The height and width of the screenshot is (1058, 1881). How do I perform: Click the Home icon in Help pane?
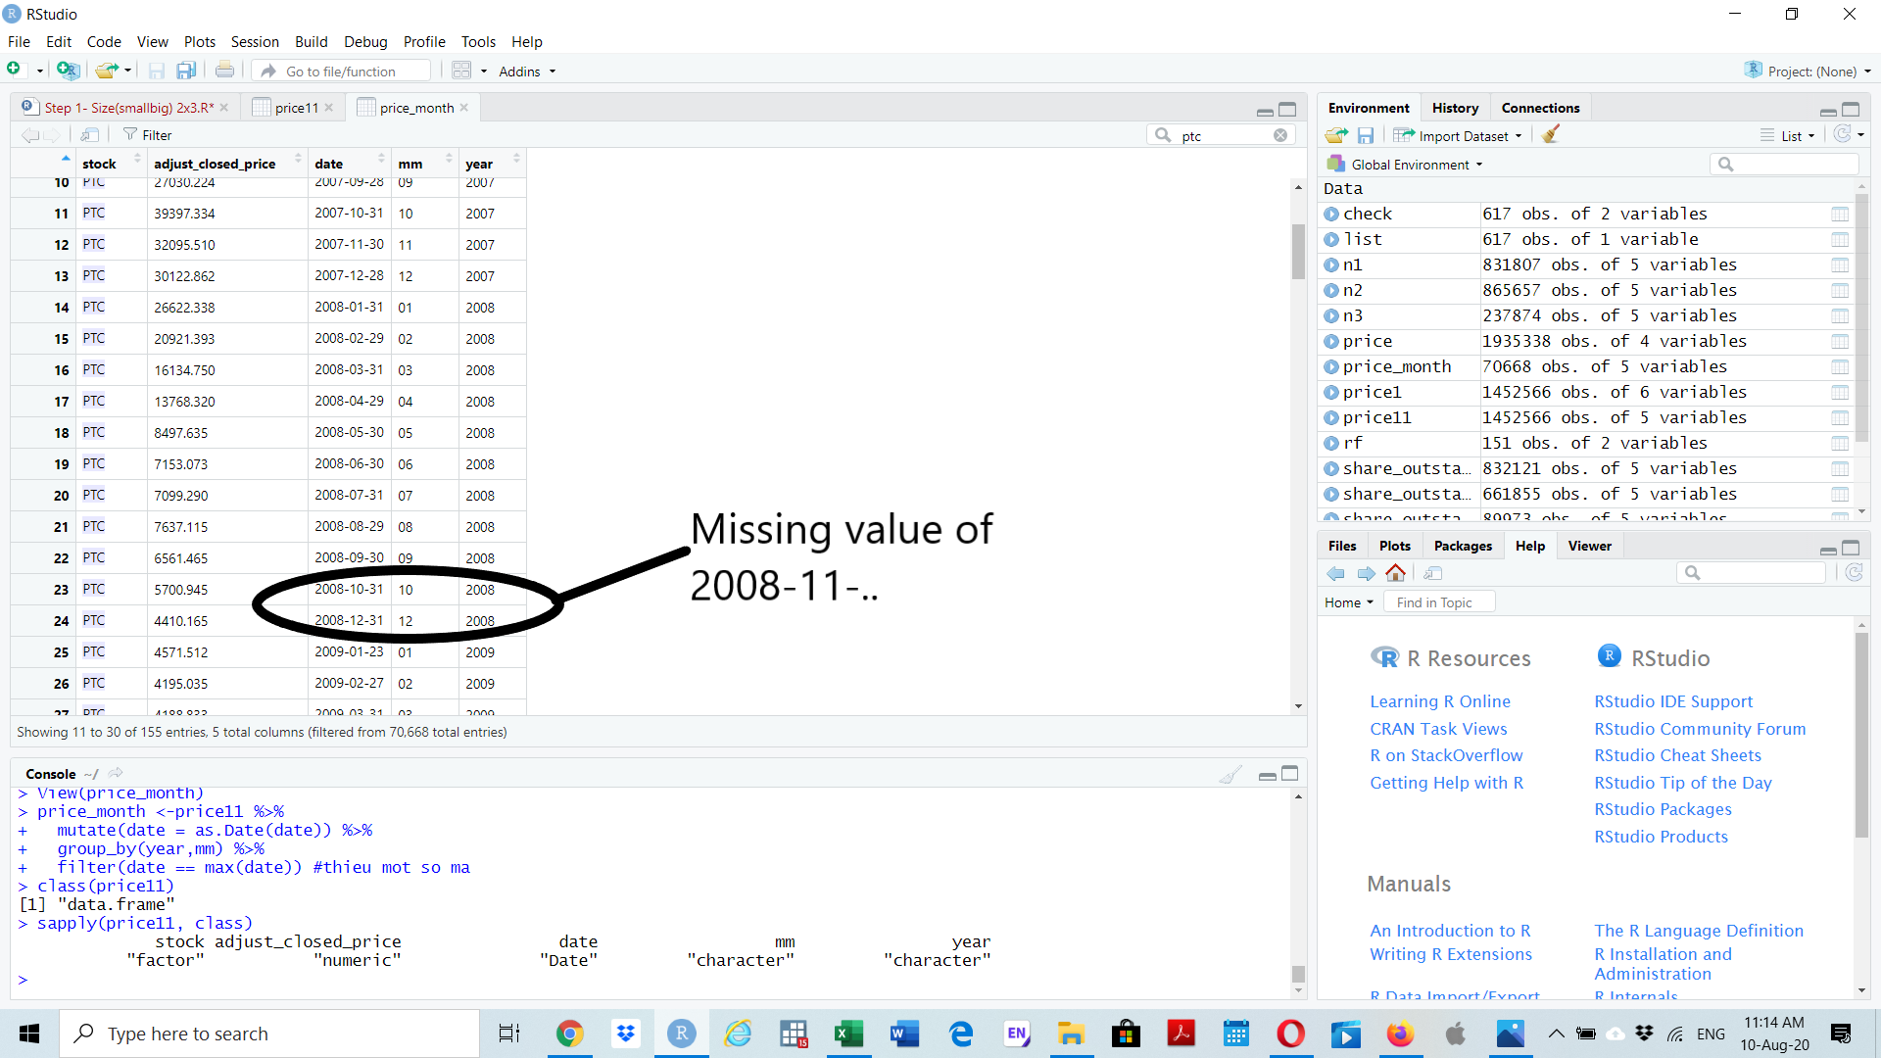point(1395,573)
